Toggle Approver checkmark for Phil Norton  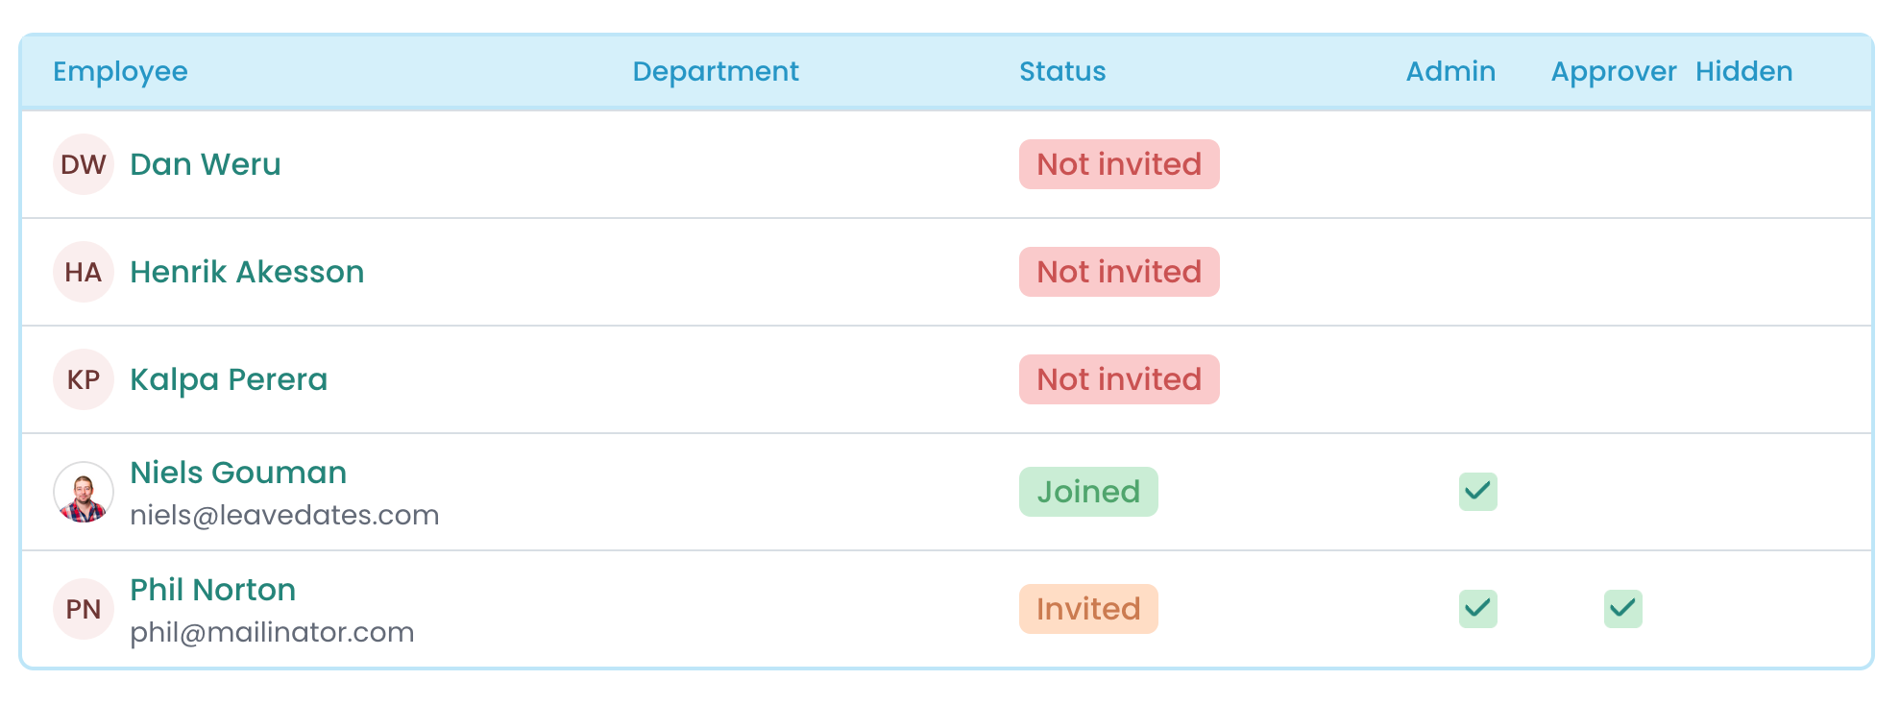pyautogui.click(x=1622, y=609)
